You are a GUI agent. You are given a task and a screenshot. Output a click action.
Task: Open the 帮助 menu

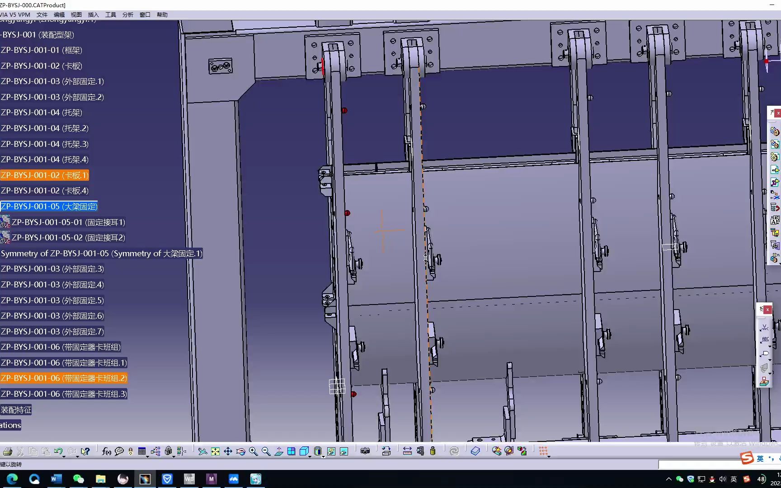pyautogui.click(x=162, y=14)
